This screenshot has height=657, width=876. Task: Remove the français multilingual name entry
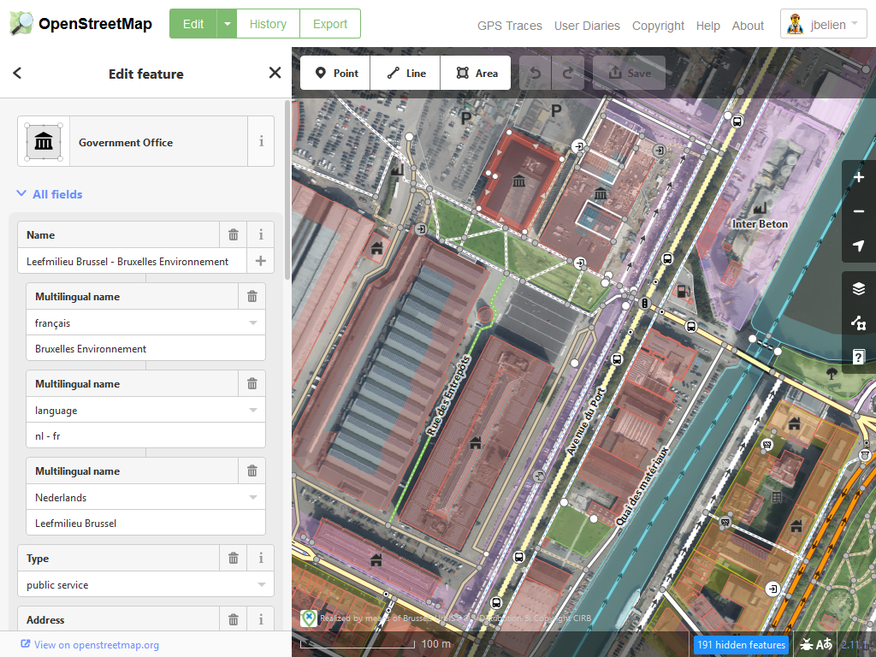[x=252, y=297]
